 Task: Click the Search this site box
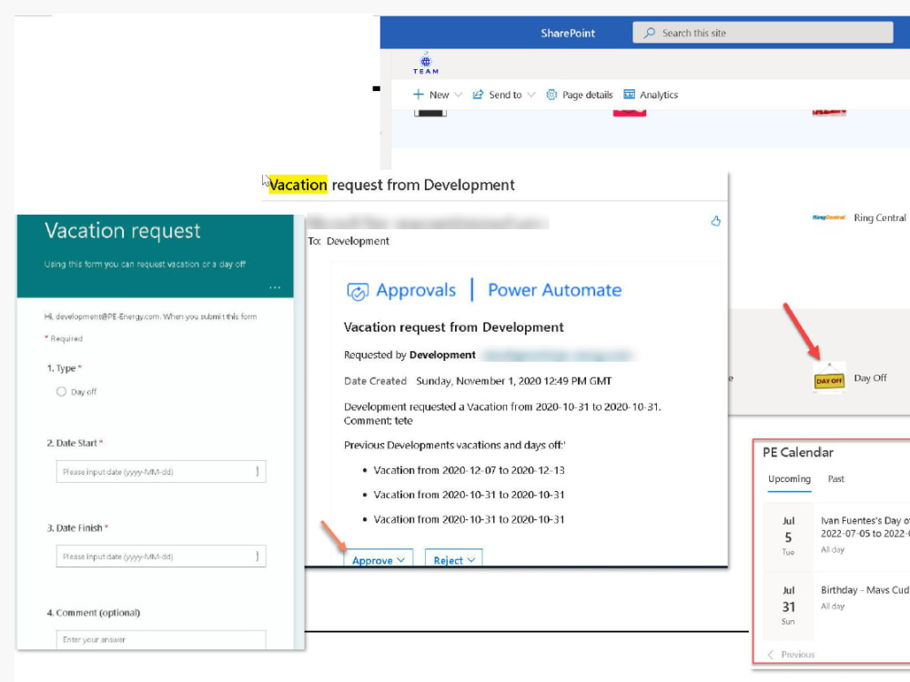(x=763, y=33)
